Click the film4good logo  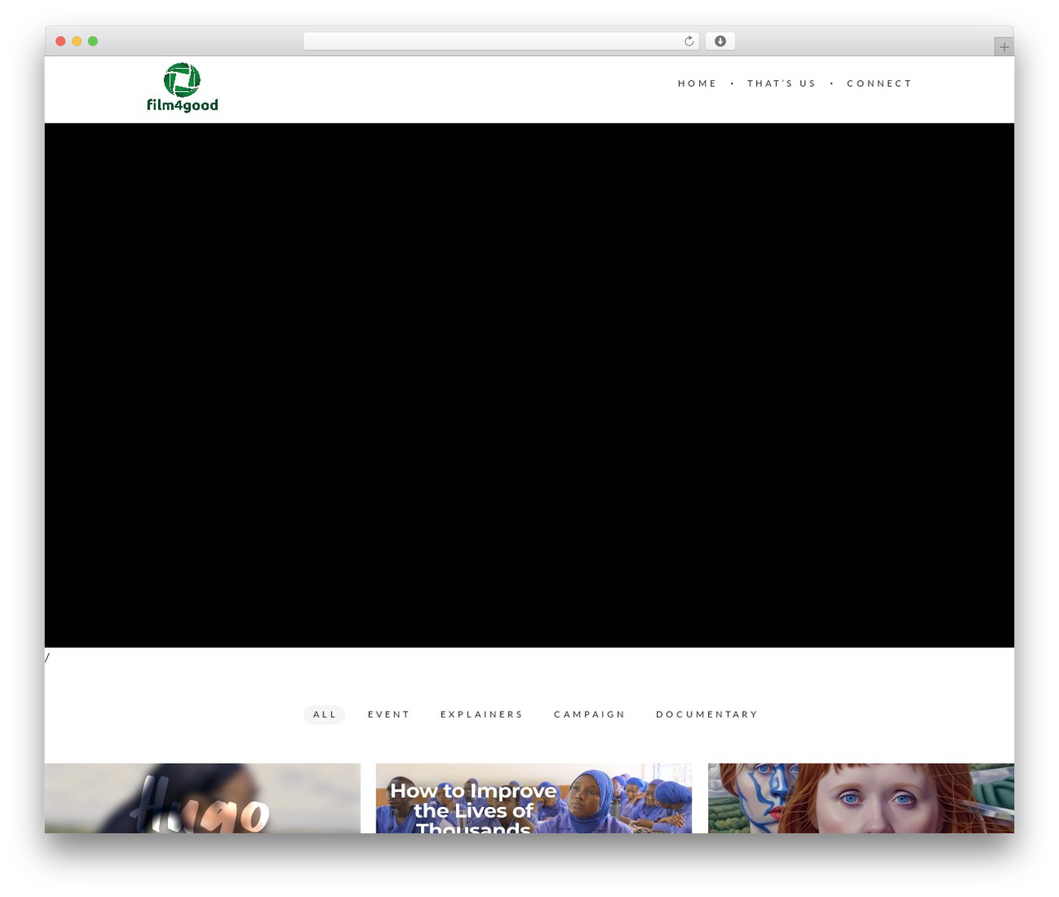click(x=182, y=87)
